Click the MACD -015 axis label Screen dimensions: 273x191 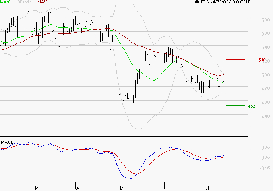tap(264, 168)
